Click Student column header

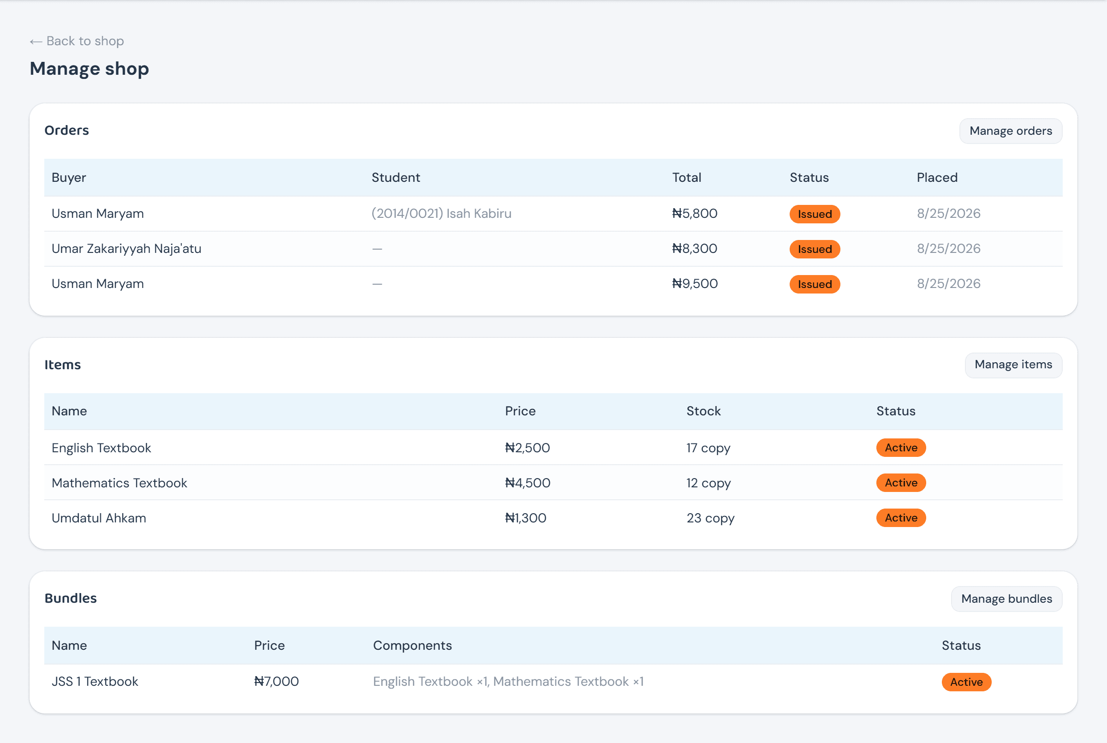(x=395, y=177)
